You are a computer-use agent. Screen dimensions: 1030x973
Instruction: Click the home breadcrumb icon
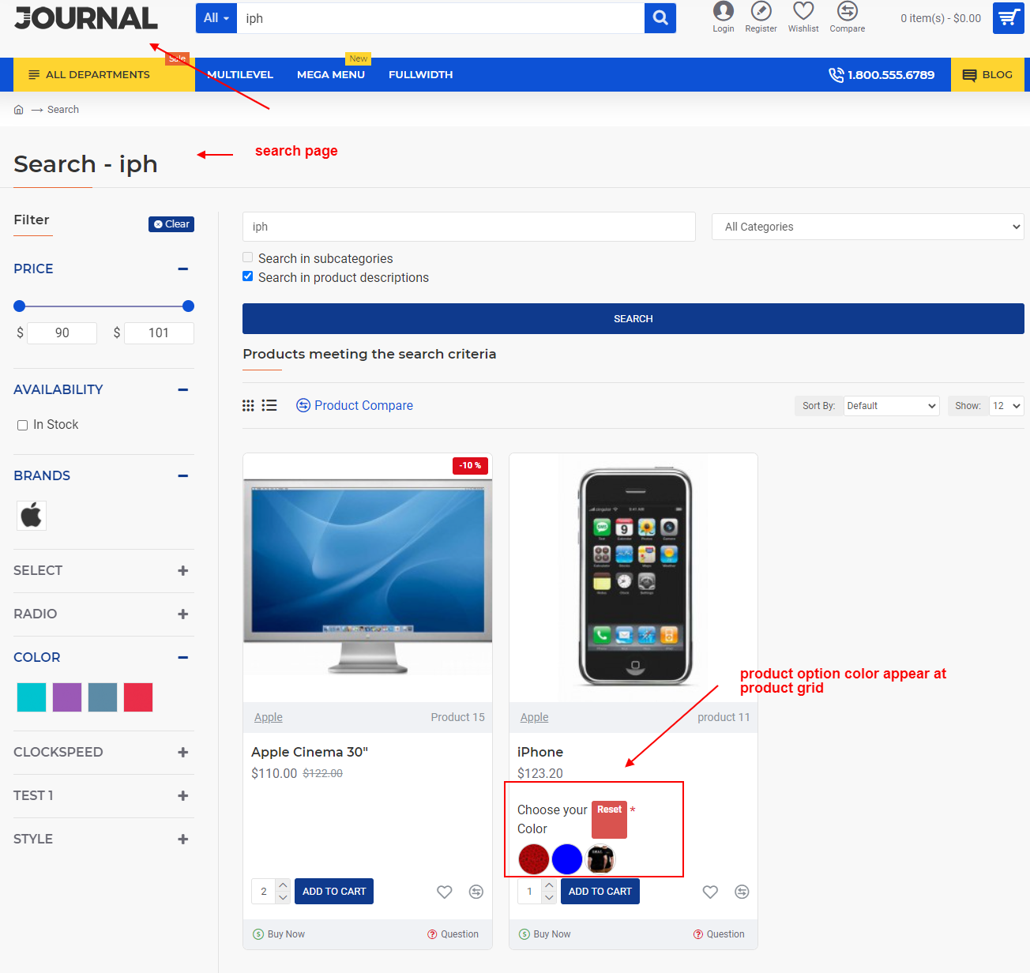point(19,110)
